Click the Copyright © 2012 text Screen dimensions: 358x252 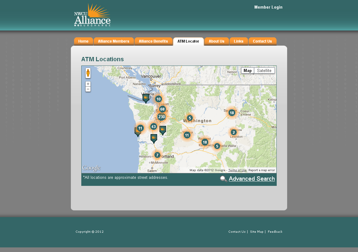(90, 232)
